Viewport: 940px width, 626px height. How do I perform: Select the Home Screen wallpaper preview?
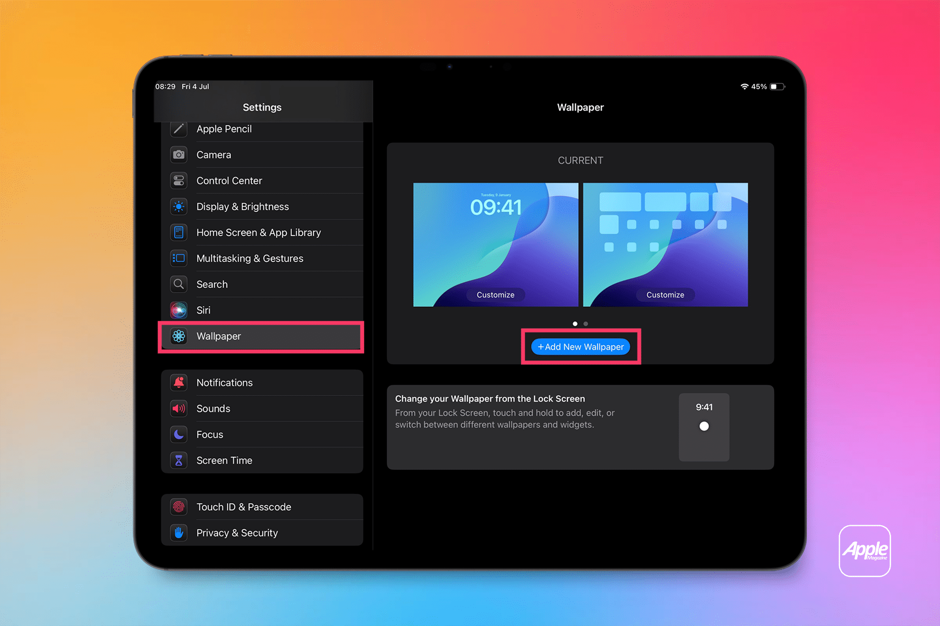tap(665, 245)
